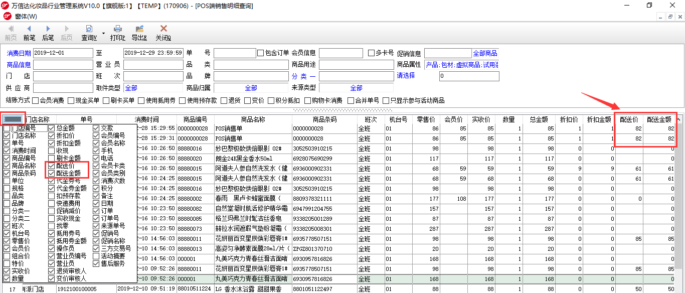
Task: Check 品牌 column option
Action: [7, 203]
